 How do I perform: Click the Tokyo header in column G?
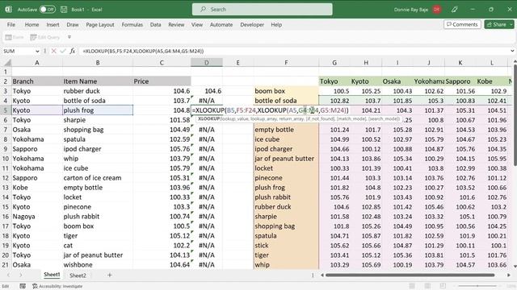334,81
